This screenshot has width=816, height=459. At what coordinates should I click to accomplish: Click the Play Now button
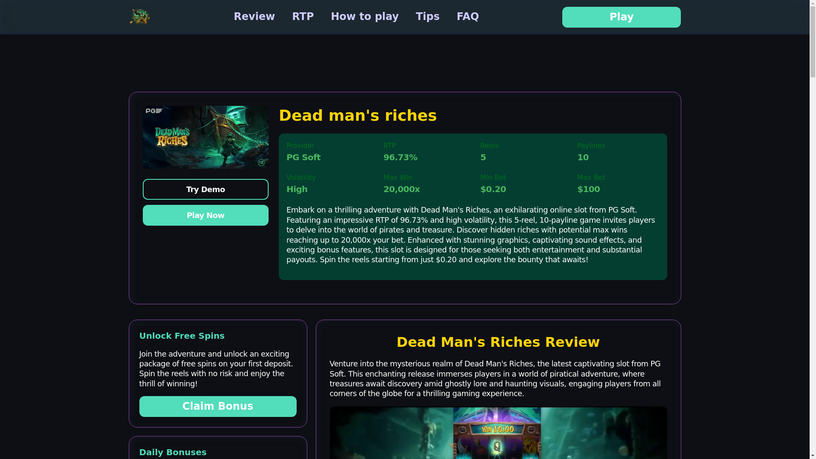pos(206,215)
